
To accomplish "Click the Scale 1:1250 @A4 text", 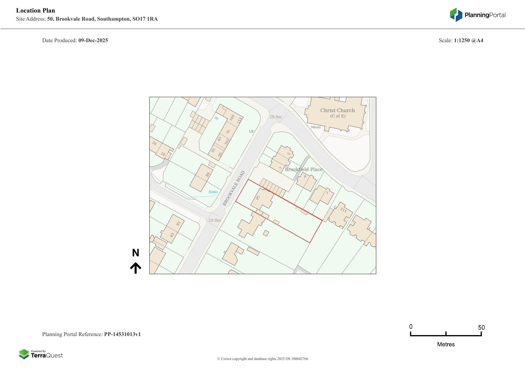I will coord(461,40).
